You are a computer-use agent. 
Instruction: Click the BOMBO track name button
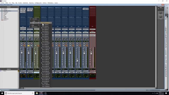[x=23, y=73]
